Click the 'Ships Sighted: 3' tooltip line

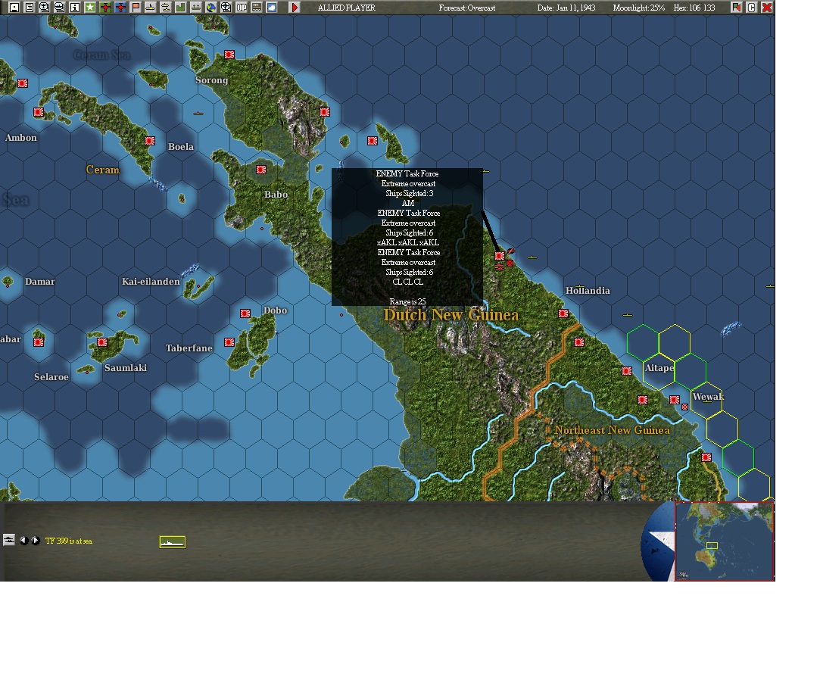[x=409, y=194]
